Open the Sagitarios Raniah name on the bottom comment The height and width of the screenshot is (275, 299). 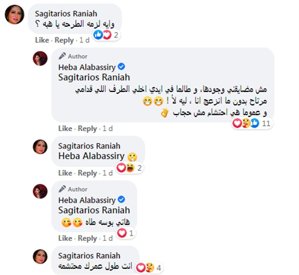tap(89, 256)
